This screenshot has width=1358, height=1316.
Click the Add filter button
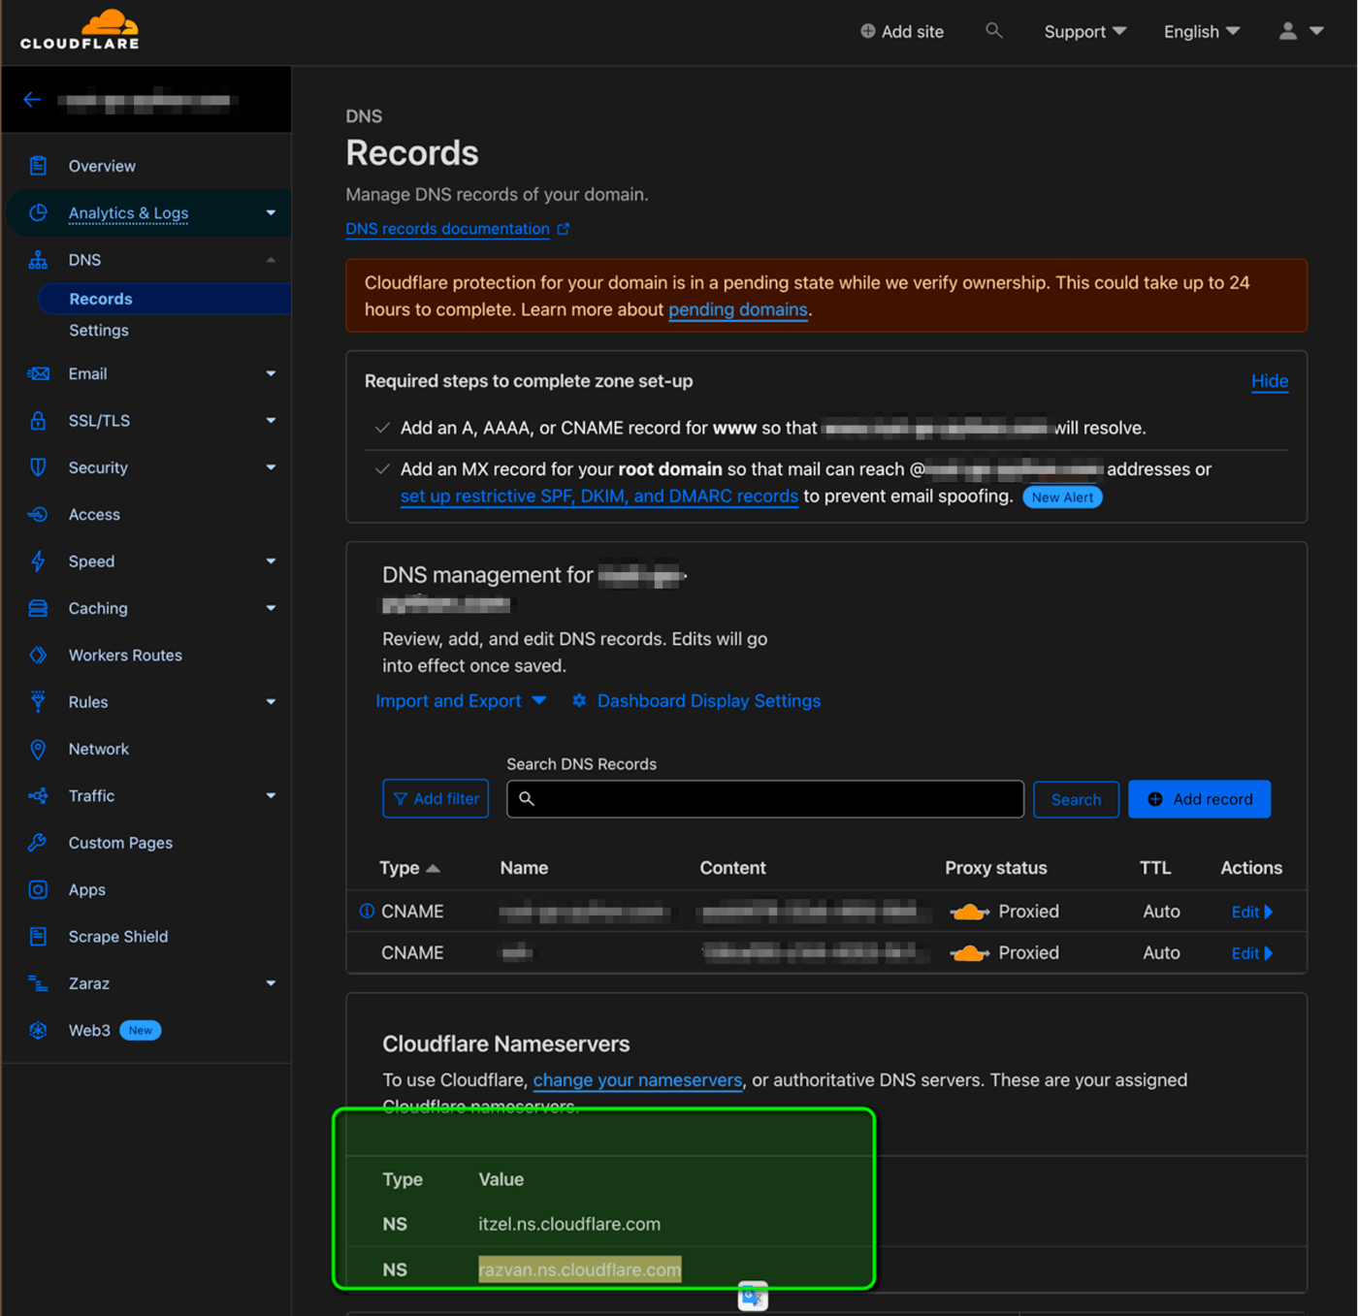436,799
